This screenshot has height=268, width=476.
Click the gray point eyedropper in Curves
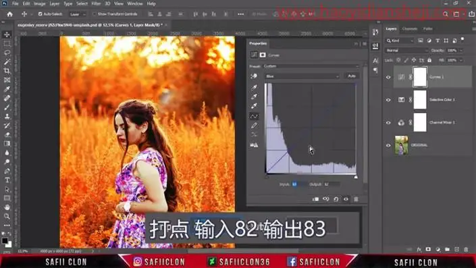[x=254, y=97]
